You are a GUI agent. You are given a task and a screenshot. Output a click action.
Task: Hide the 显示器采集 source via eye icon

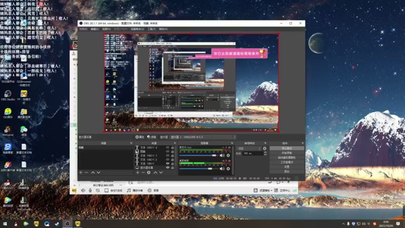tap(168, 168)
